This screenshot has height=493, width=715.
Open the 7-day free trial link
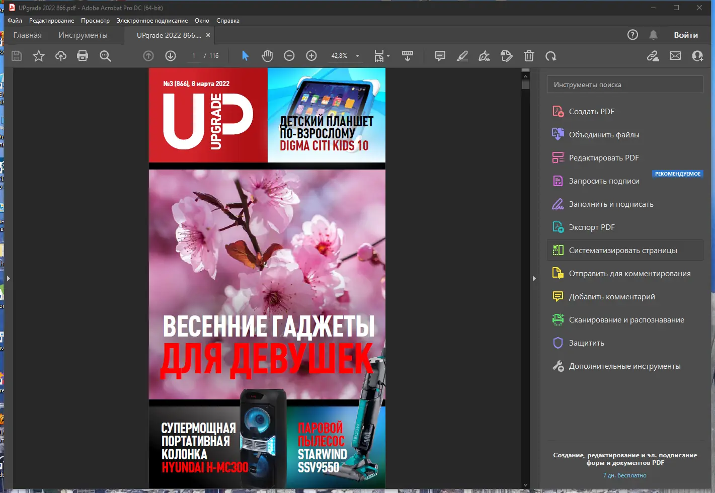click(624, 475)
